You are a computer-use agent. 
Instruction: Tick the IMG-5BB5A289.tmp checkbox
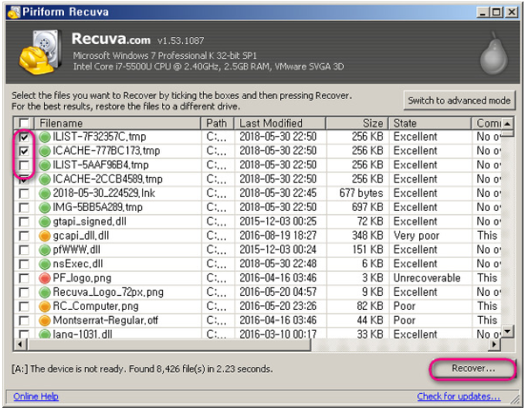(24, 208)
